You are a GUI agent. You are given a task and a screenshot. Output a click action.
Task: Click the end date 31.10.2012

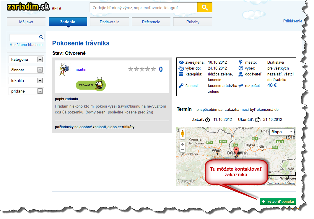(273, 119)
